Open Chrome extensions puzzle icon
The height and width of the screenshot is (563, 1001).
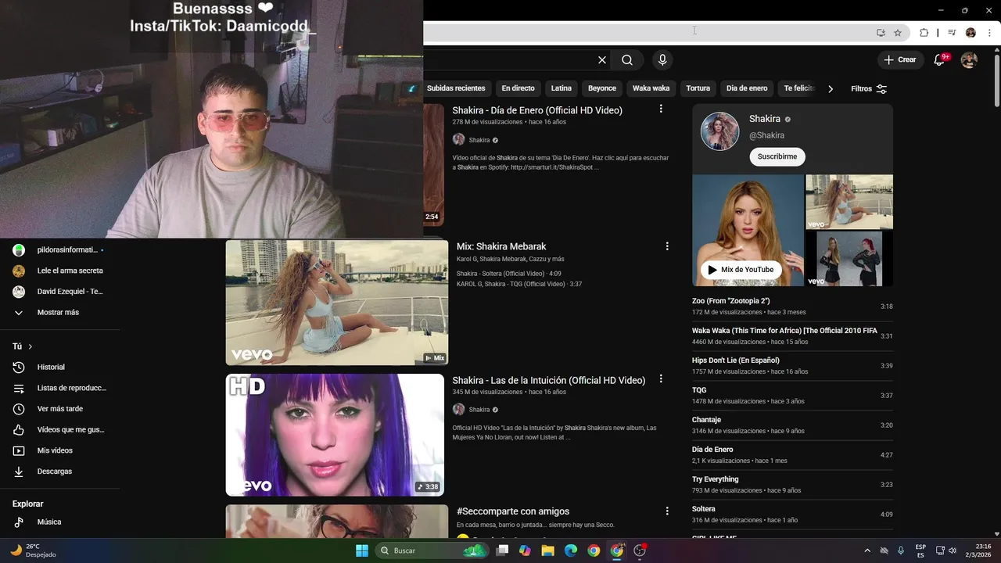pos(924,33)
